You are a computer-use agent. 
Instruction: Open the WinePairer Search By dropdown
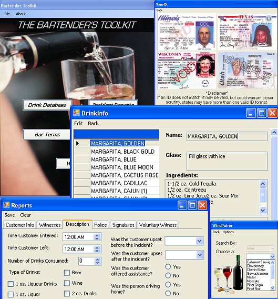coord(272,248)
